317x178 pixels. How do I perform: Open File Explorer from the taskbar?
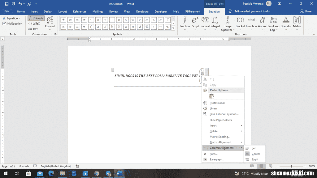point(63,173)
